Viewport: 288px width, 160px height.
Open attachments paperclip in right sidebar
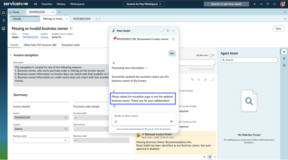point(284,58)
